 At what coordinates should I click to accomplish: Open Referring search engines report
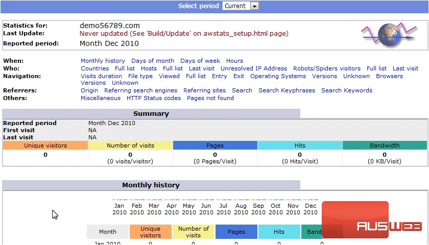click(140, 90)
